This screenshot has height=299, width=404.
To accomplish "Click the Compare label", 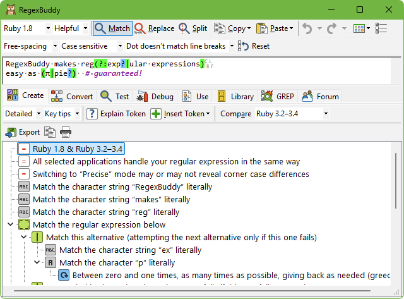I will point(235,114).
